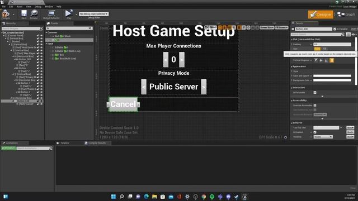Click the DPI Scale settings gear icon

coord(285,137)
